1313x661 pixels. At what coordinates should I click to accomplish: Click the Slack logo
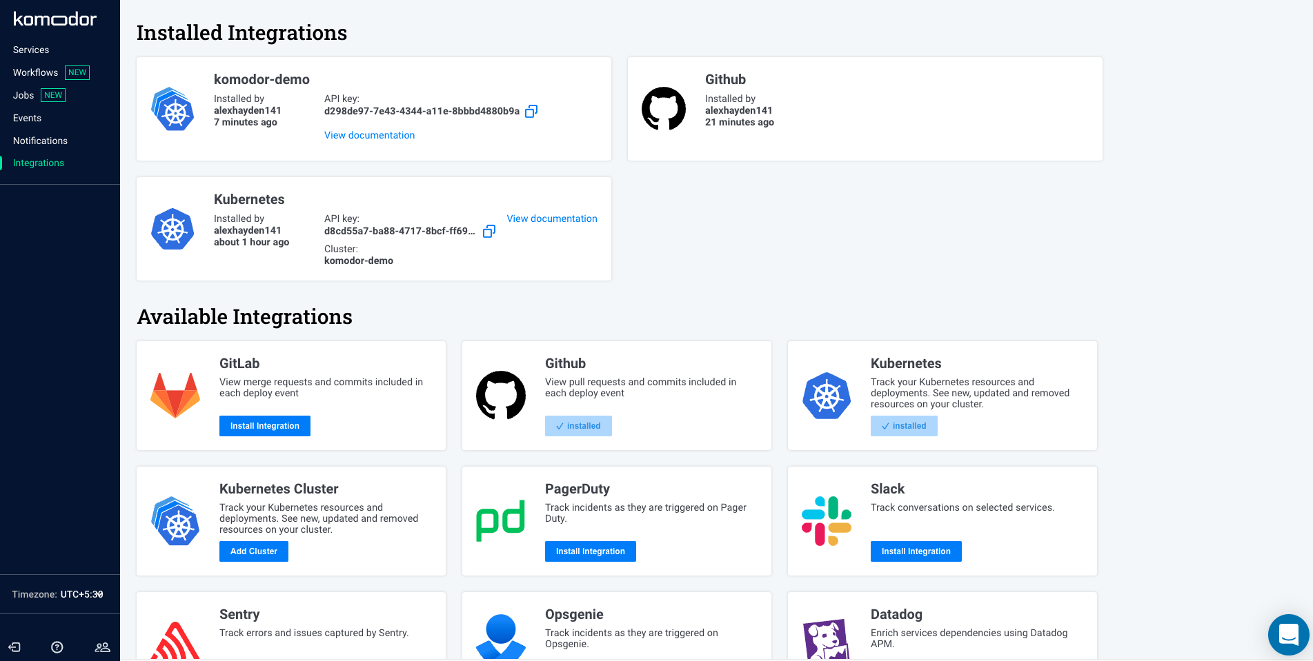point(827,521)
